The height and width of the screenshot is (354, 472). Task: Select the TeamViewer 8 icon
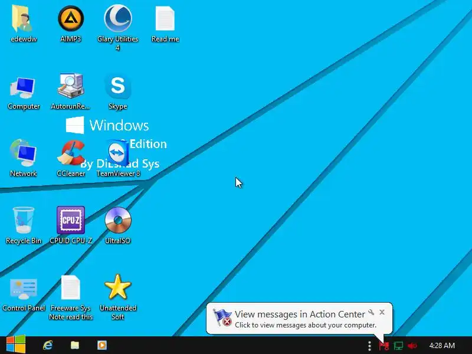click(x=117, y=153)
